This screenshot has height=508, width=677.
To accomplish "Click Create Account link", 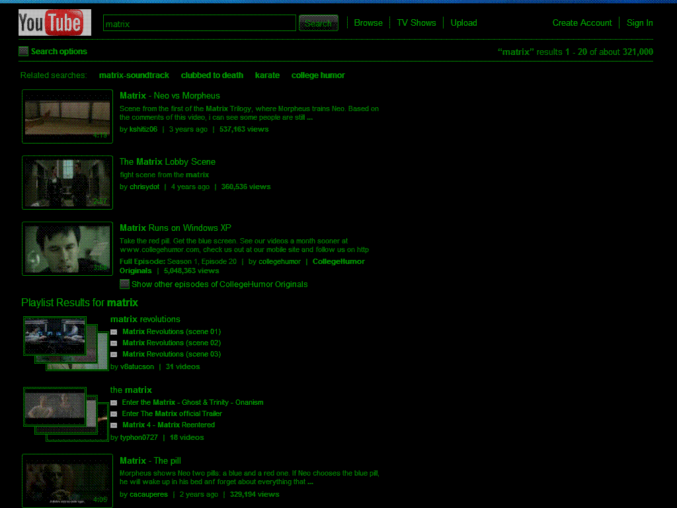I will point(582,23).
